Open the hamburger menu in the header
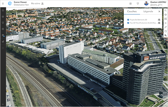This screenshot has width=168, height=107. (3, 4)
